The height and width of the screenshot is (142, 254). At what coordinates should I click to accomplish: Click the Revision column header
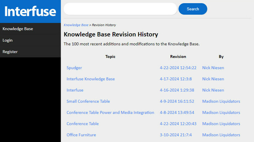pyautogui.click(x=178, y=57)
